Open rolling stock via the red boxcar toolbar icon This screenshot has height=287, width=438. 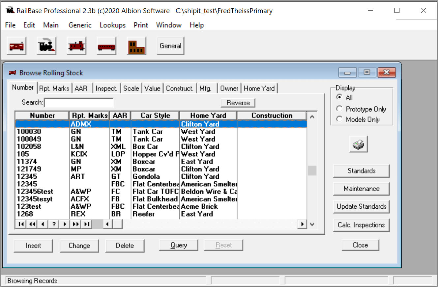(x=16, y=46)
